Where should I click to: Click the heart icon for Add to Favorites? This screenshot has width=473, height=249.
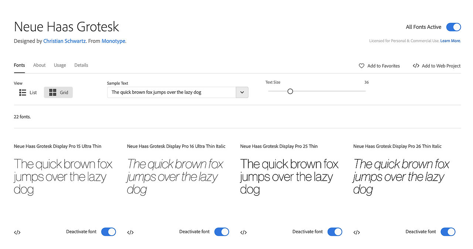click(x=361, y=66)
